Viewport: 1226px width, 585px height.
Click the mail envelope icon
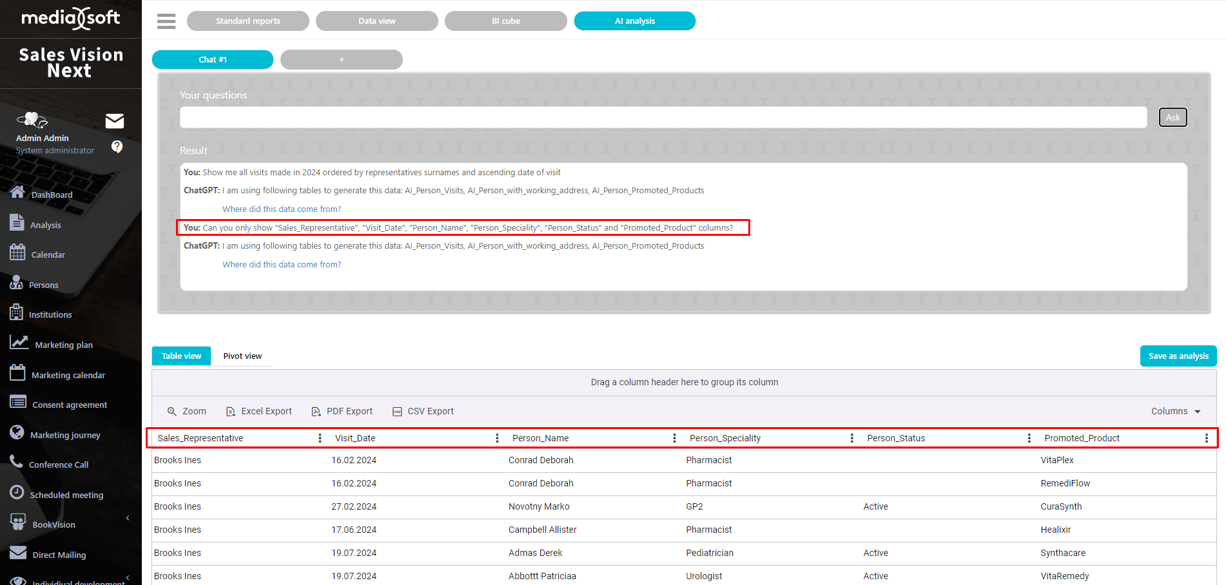coord(115,121)
